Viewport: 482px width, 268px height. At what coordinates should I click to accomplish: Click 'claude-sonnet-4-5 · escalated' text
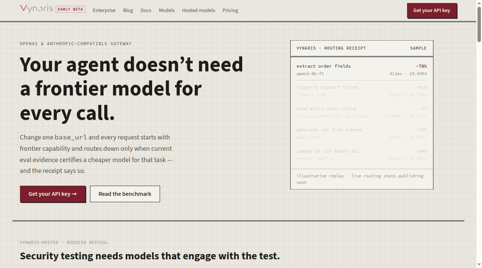(333, 116)
